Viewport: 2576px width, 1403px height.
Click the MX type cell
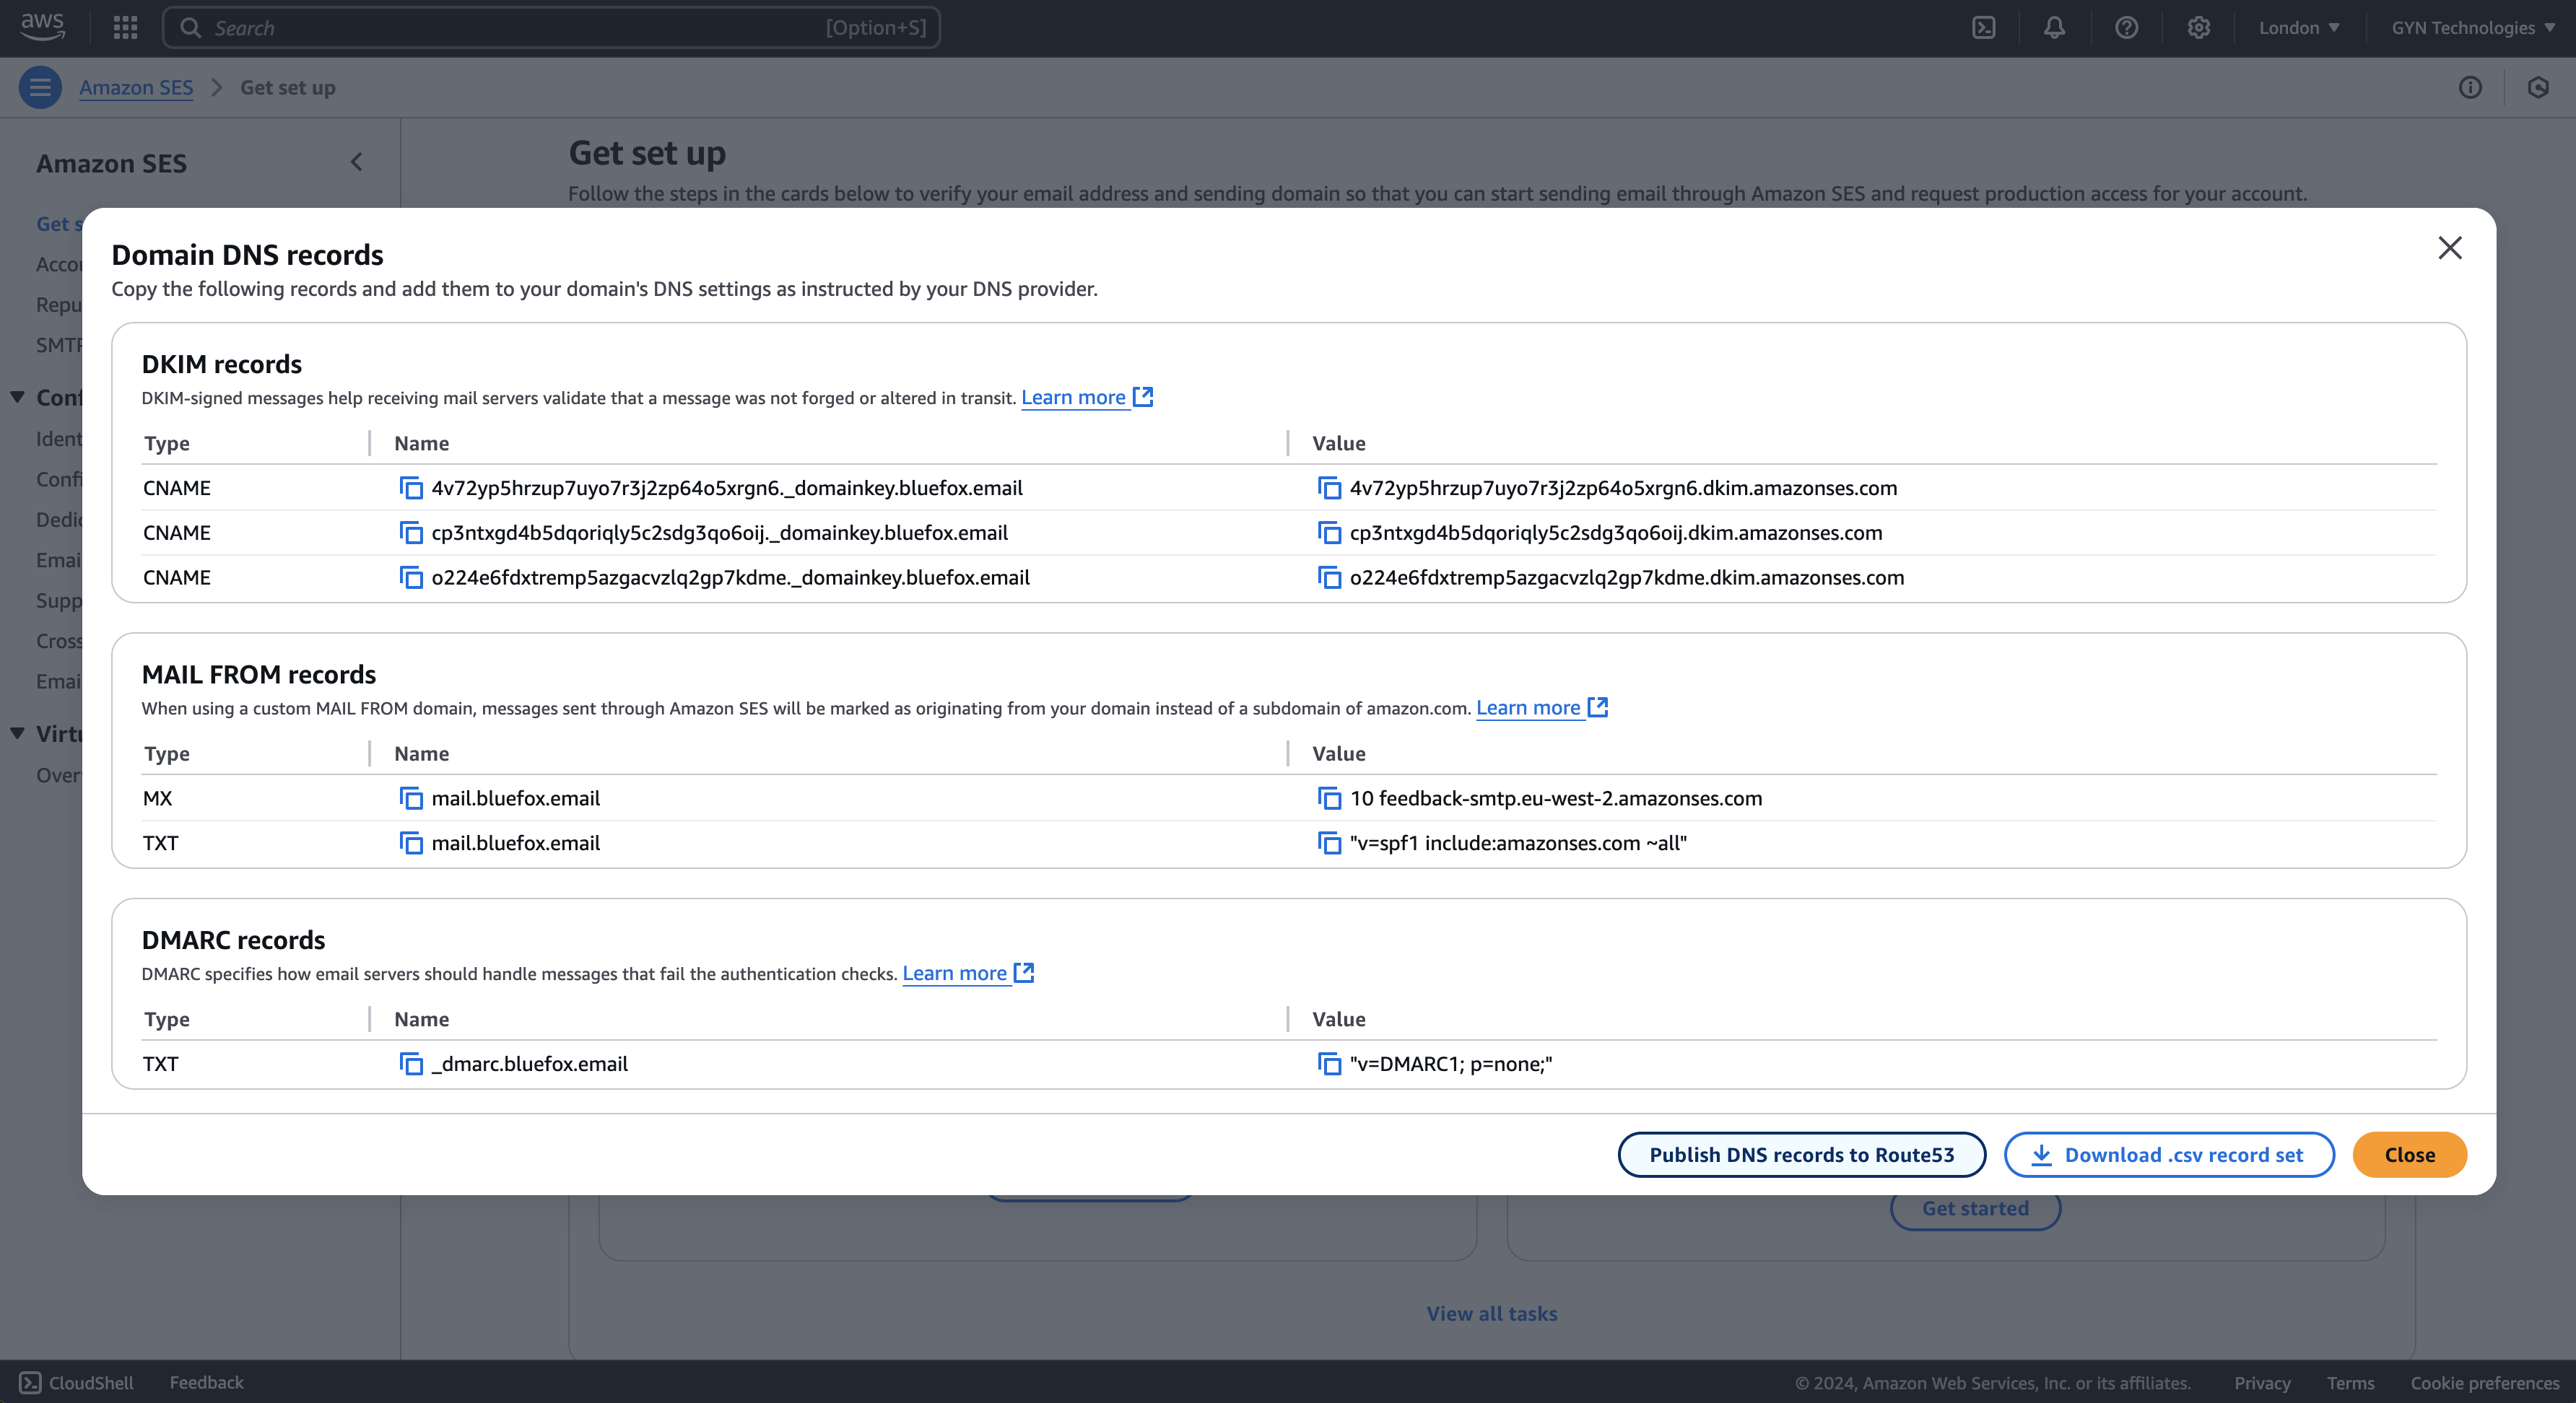158,798
